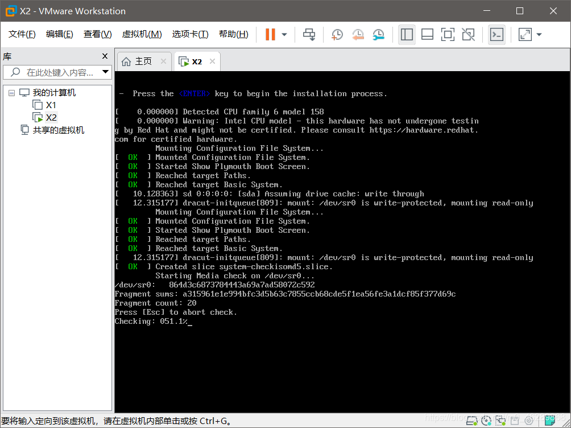Click the VMware Workstation title bar icon
This screenshot has width=571, height=428.
click(x=11, y=11)
